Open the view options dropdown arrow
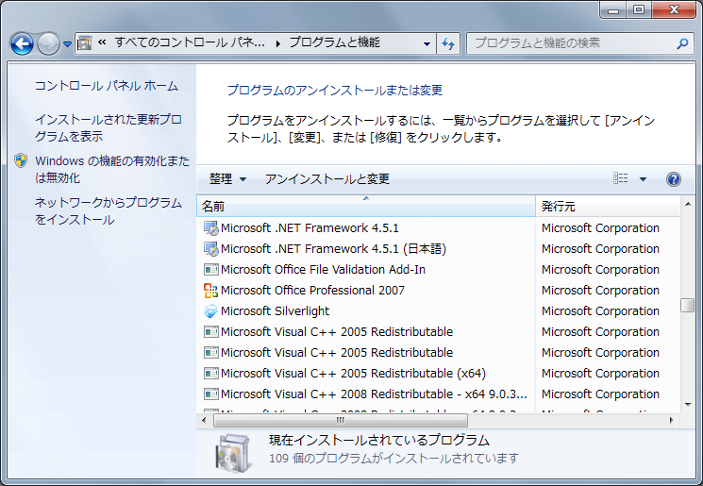The width and height of the screenshot is (703, 486). [x=643, y=179]
